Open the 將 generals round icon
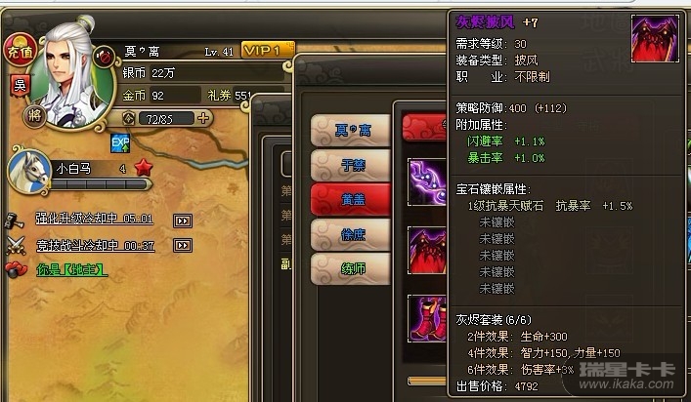 click(x=34, y=116)
